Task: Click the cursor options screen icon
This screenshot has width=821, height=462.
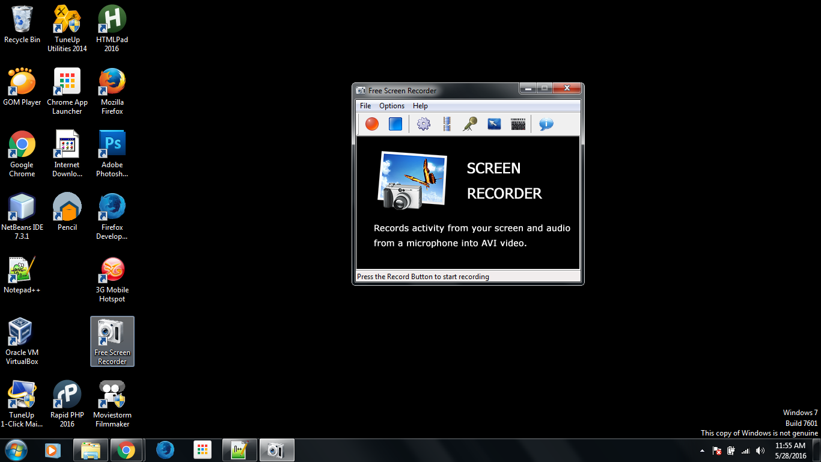Action: pyautogui.click(x=494, y=124)
